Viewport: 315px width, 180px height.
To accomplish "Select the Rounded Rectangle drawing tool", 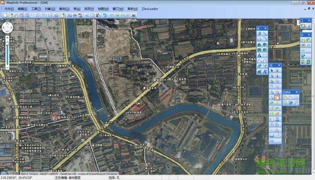I will 265,50.
